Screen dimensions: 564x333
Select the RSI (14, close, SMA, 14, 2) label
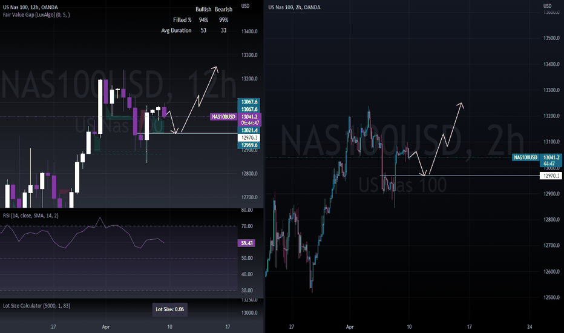(x=31, y=216)
